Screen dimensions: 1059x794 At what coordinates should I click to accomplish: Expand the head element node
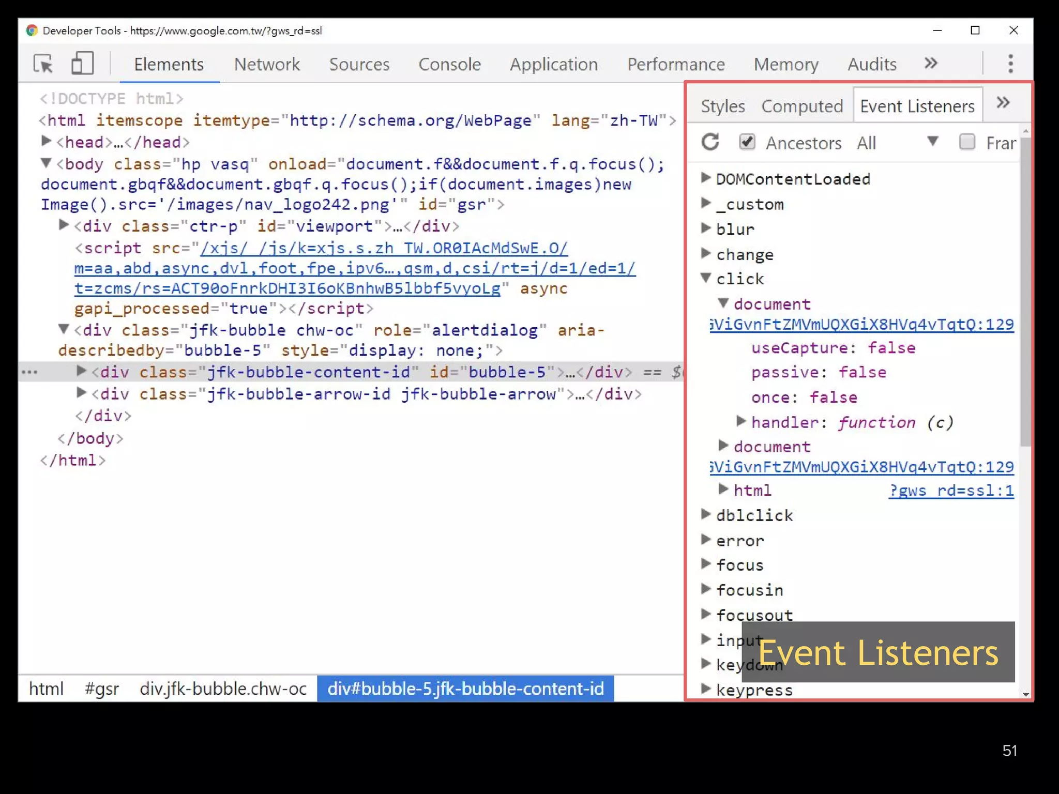coord(46,141)
